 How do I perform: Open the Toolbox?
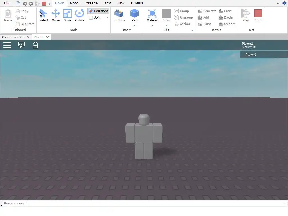(x=119, y=15)
